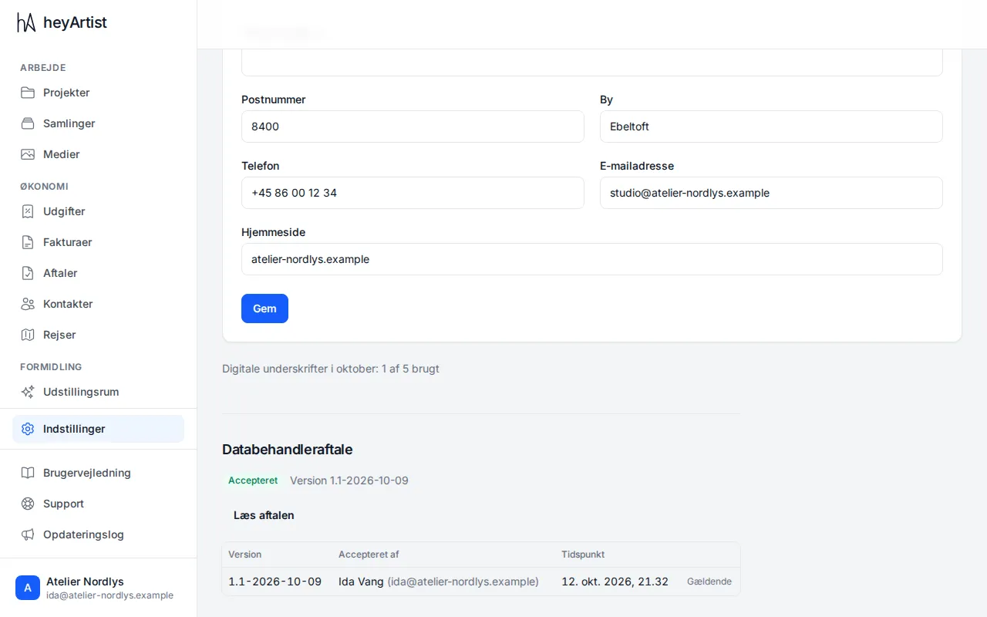Click the Fakturaer document icon
987x617 pixels.
pos(28,242)
